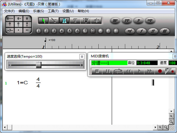Click the 分谱---1 green track field
The image size is (177, 133).
109,63
